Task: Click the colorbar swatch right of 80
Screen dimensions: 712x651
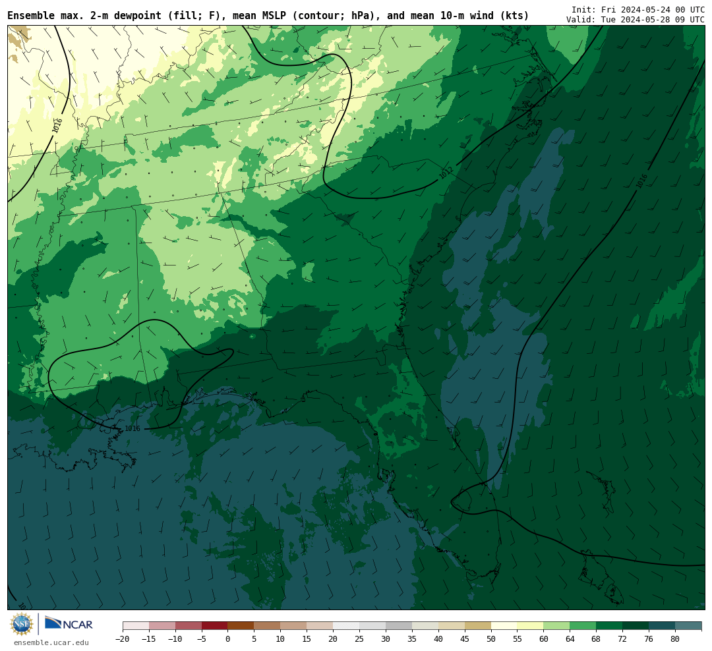Action: coord(689,626)
